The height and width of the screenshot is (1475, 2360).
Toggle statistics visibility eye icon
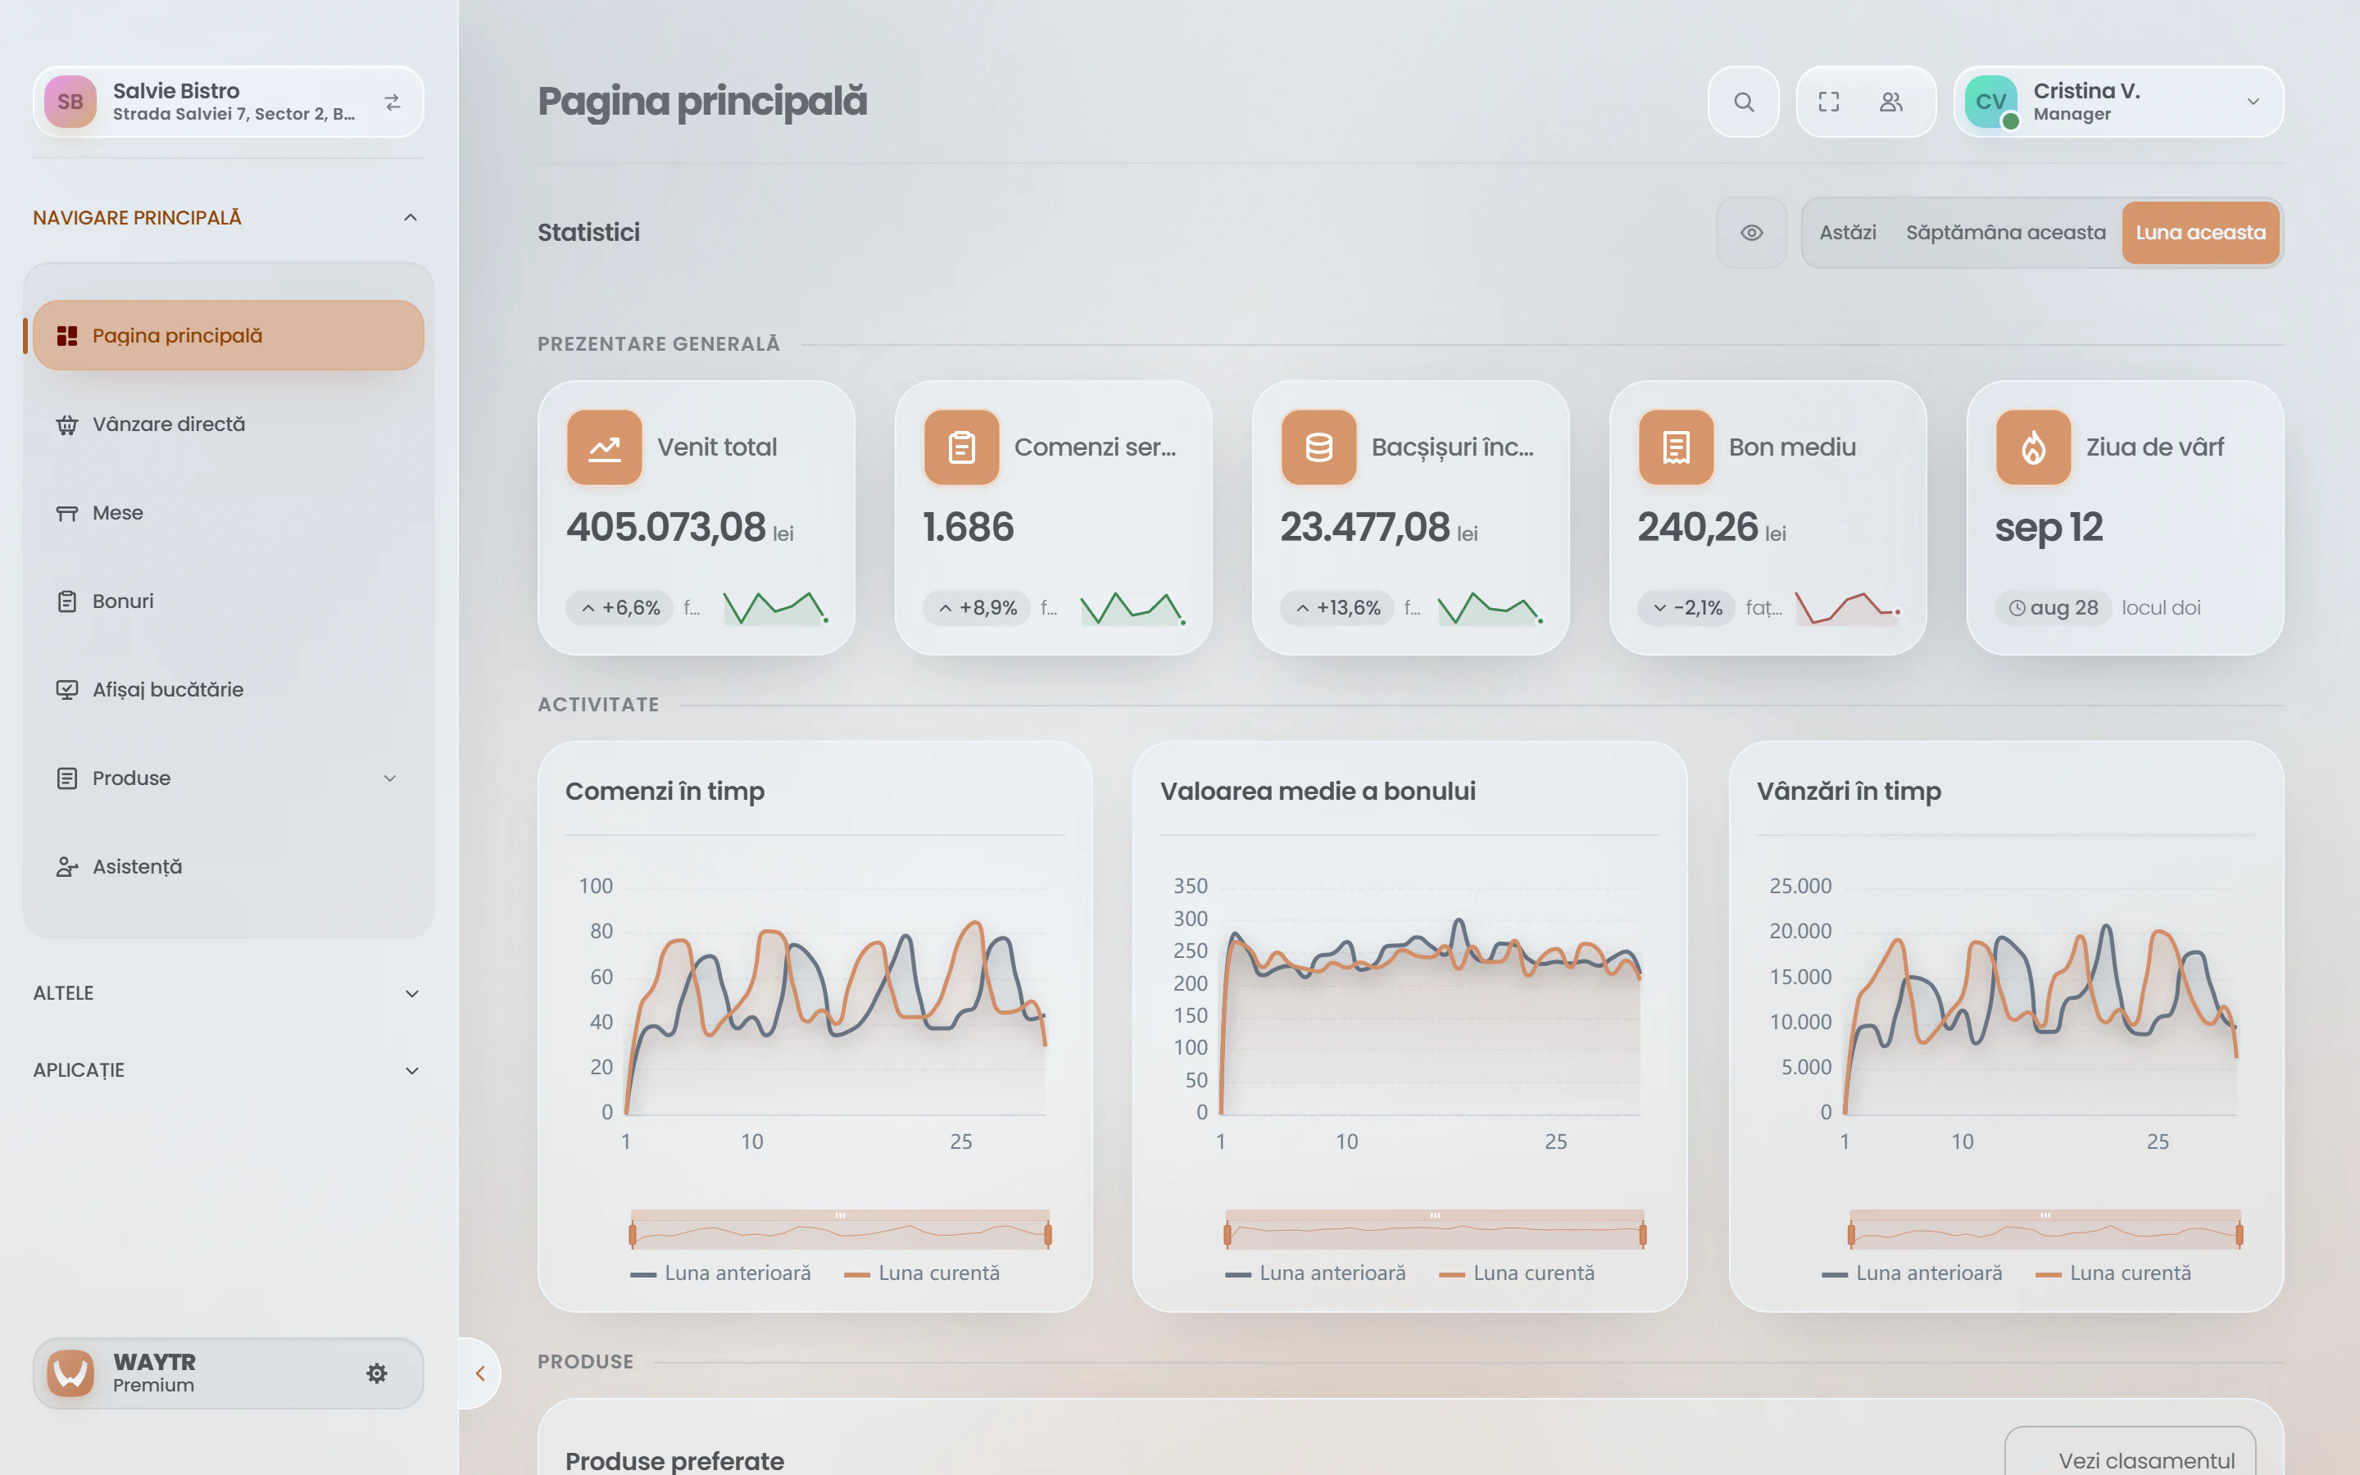click(x=1751, y=232)
